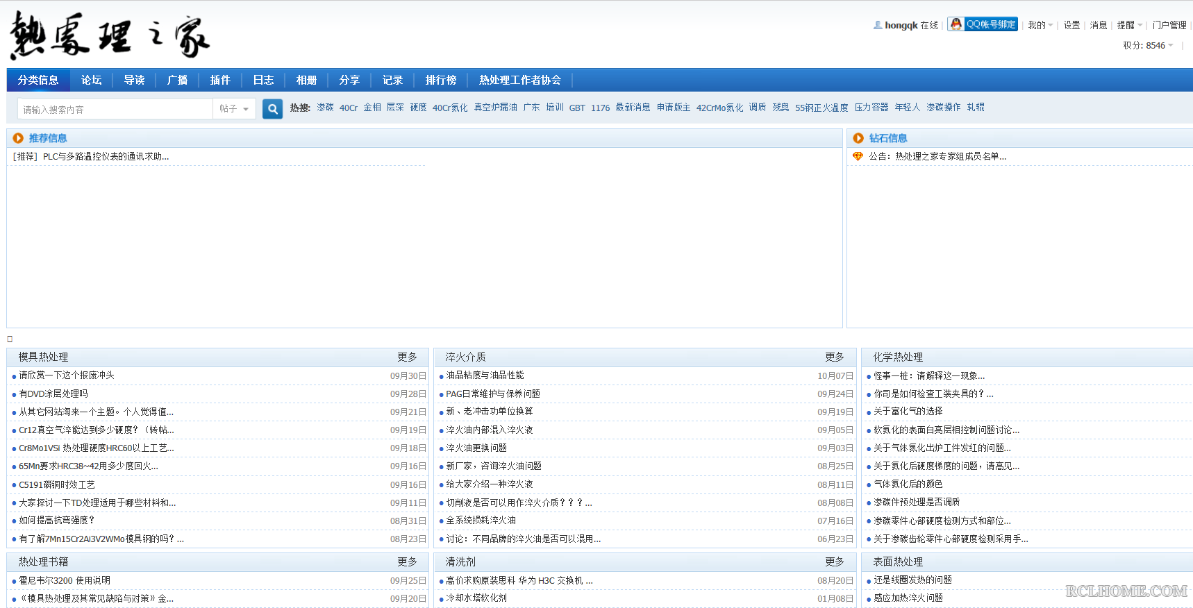This screenshot has width=1193, height=608.
Task: Click hot search term 轧辊
Action: [976, 108]
